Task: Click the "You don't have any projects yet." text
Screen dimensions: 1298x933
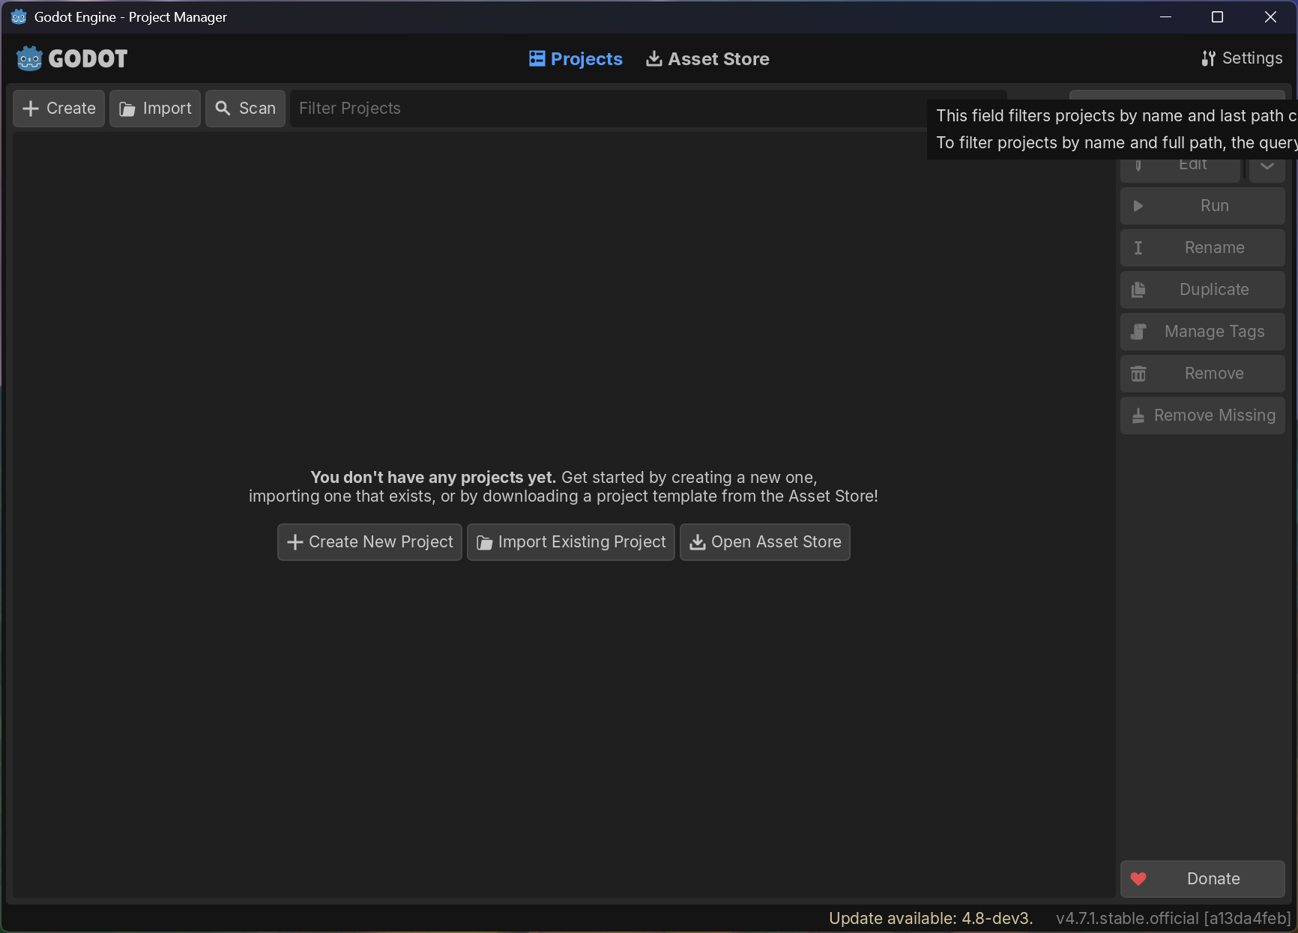Action: point(433,478)
